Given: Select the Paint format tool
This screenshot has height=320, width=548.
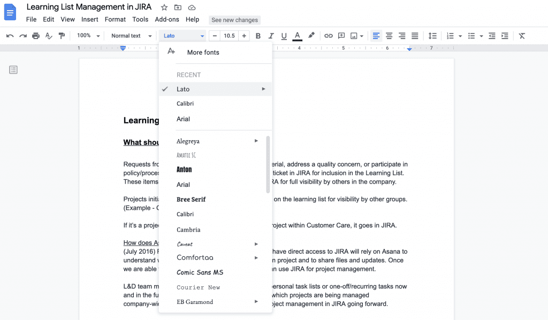Looking at the screenshot, I should [62, 35].
